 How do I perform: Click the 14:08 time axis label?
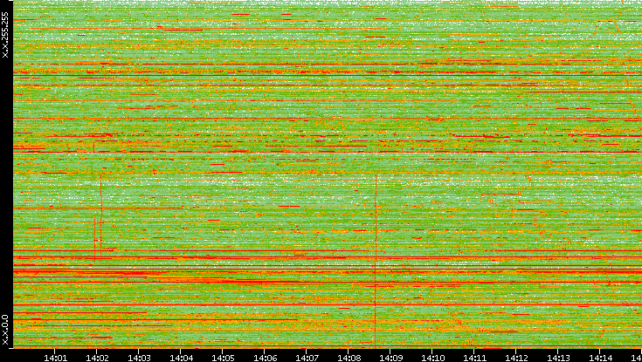click(x=349, y=359)
